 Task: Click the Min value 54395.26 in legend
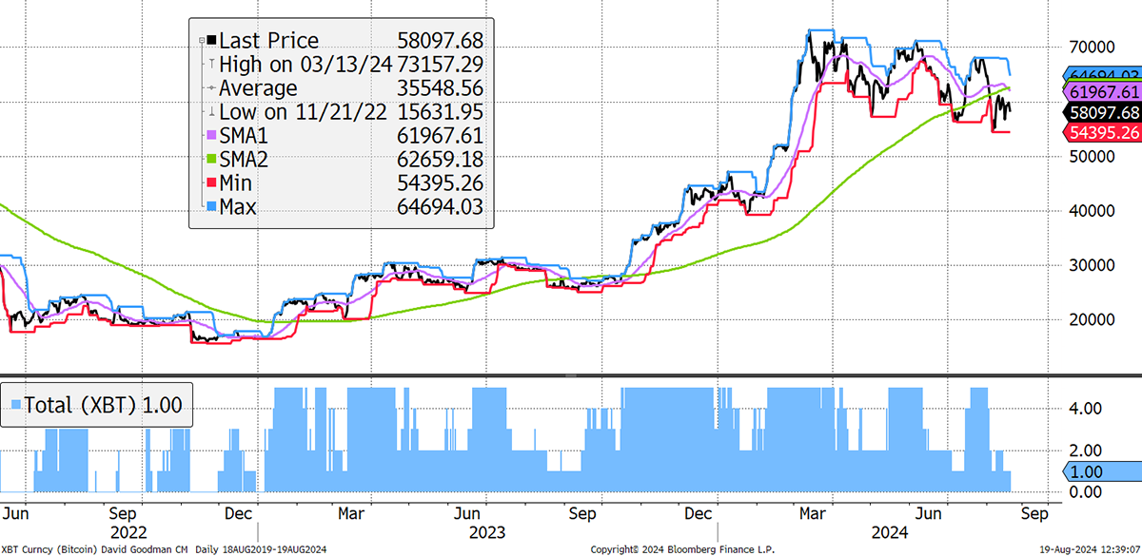(441, 183)
